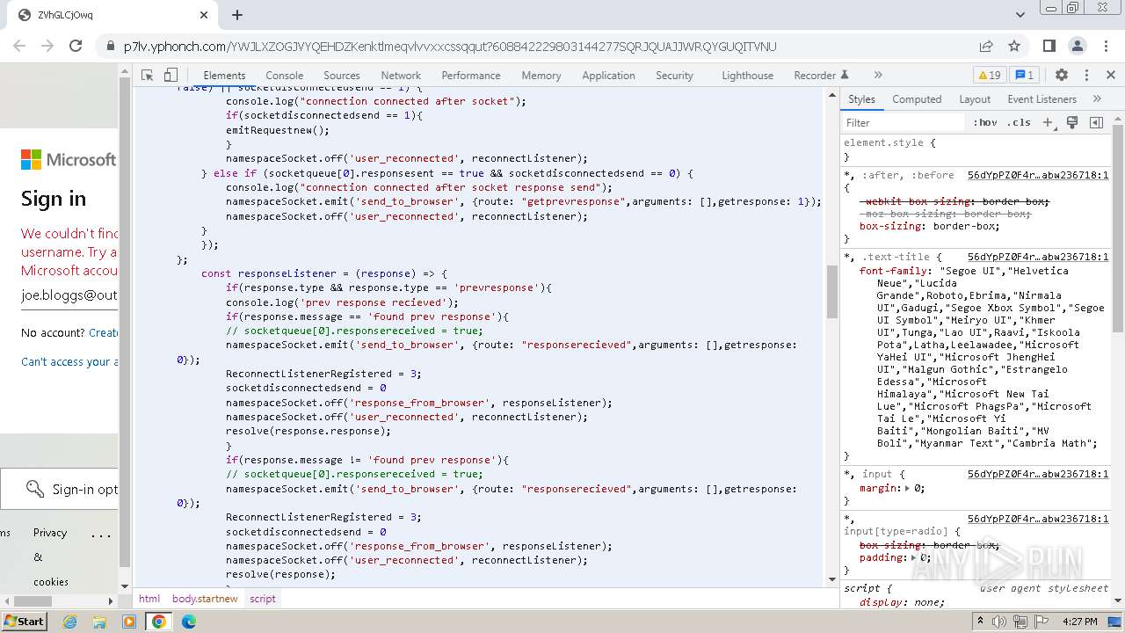Screen dimensions: 1125x633
Task: Toggle rendering emulations paintbrush icon
Action: tap(1072, 123)
